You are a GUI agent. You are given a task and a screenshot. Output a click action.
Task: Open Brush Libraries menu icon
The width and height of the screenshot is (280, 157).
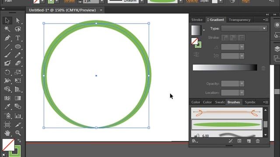[x=195, y=141]
